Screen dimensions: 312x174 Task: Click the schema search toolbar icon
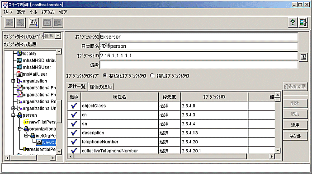33,23
